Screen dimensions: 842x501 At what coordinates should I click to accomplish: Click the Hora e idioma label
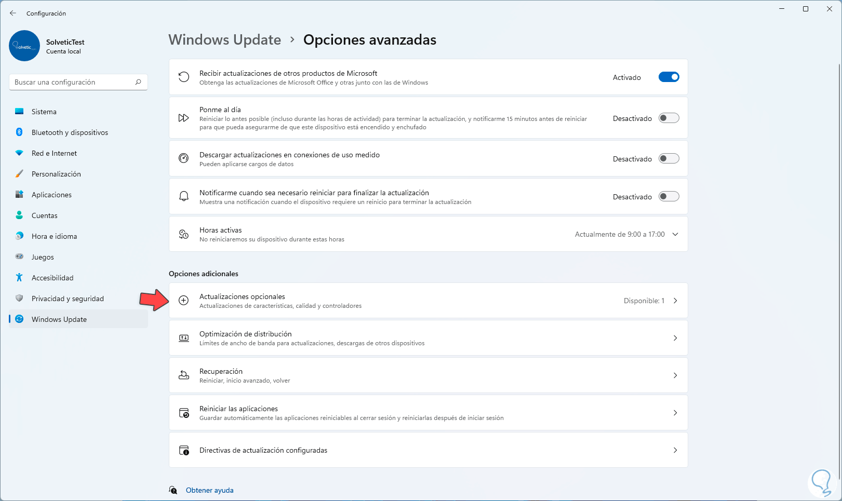54,236
